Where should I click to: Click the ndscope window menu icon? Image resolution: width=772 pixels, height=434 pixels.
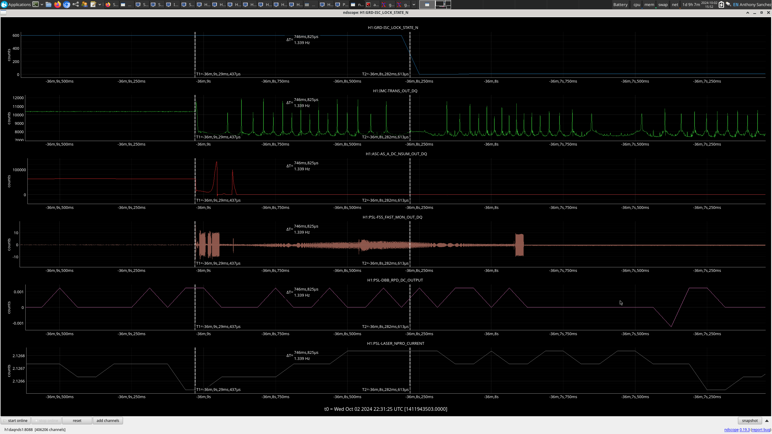pyautogui.click(x=3, y=13)
